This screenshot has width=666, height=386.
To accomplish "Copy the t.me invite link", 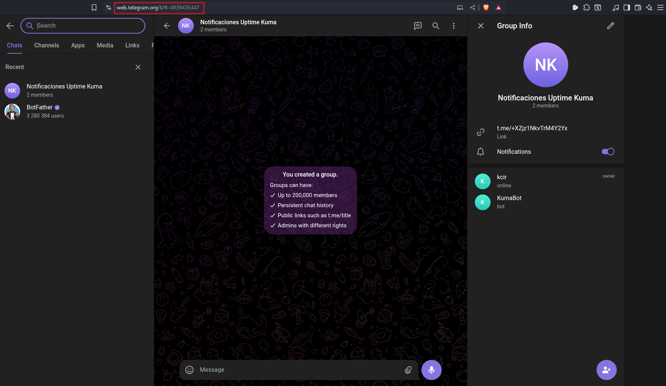I will click(x=532, y=128).
